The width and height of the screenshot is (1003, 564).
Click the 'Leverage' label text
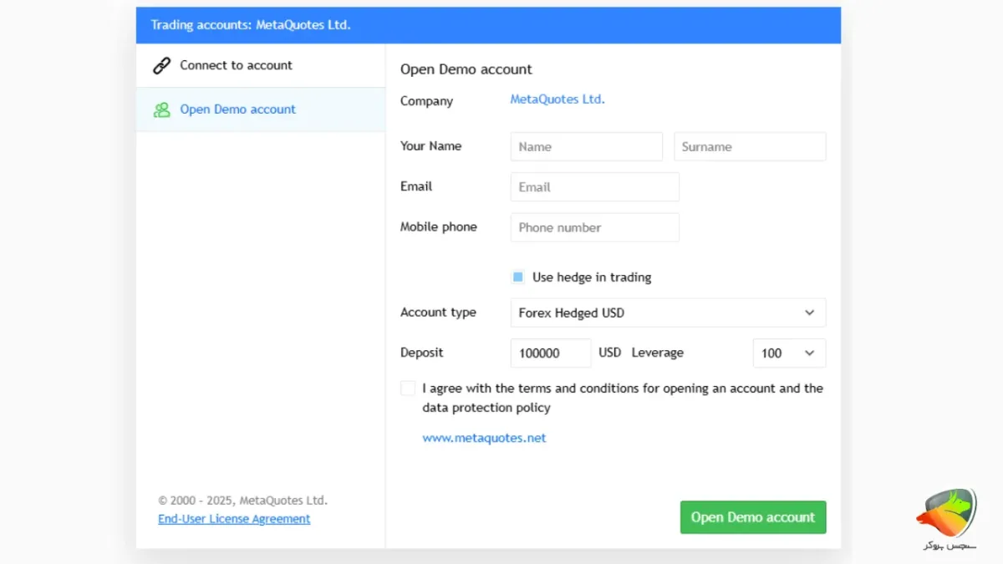pos(658,353)
